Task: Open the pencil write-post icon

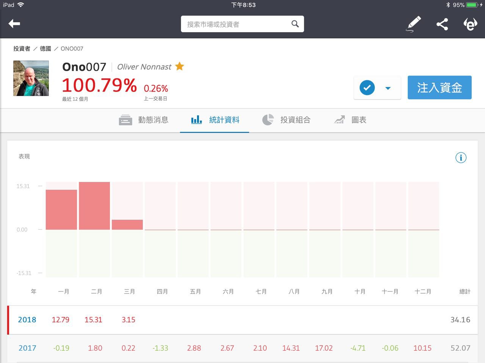Action: click(x=413, y=24)
